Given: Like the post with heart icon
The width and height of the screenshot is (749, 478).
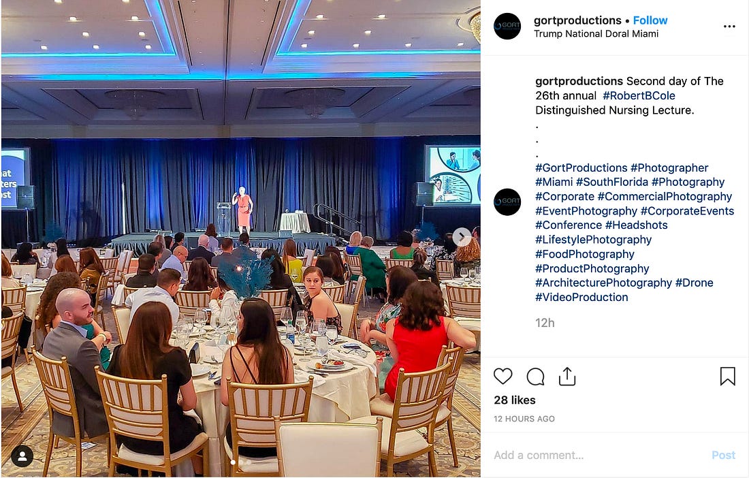Looking at the screenshot, I should click(x=503, y=377).
